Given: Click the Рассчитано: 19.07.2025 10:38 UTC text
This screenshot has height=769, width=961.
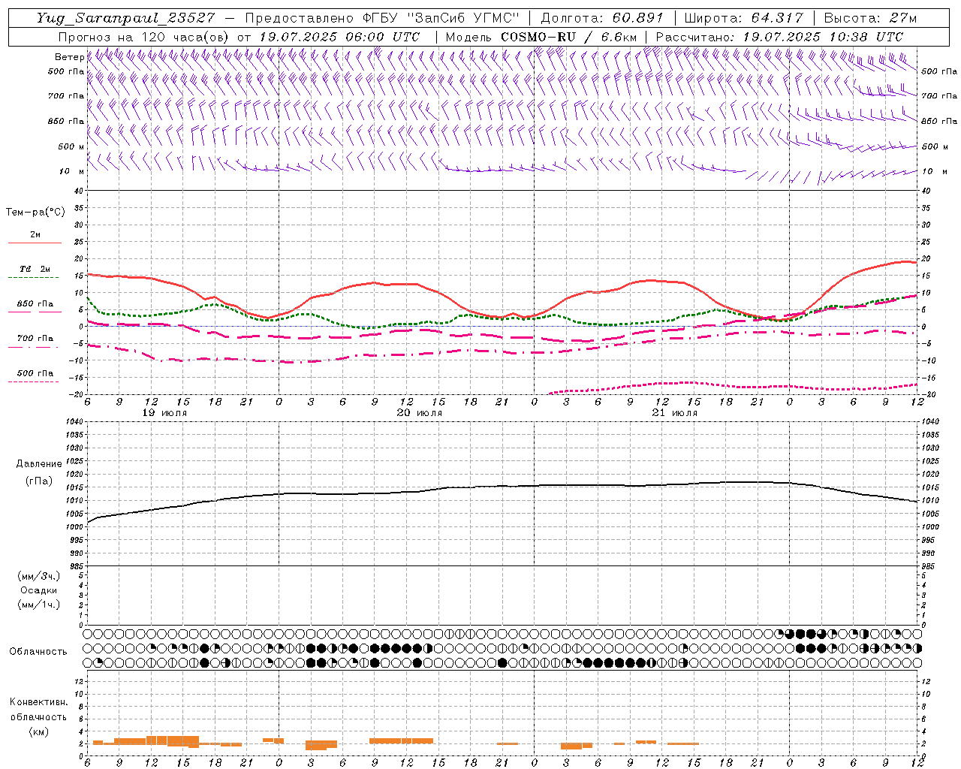Looking at the screenshot, I should [x=779, y=37].
